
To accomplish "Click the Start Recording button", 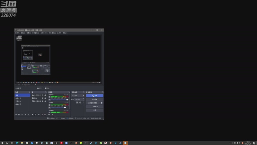I will 94,99.
